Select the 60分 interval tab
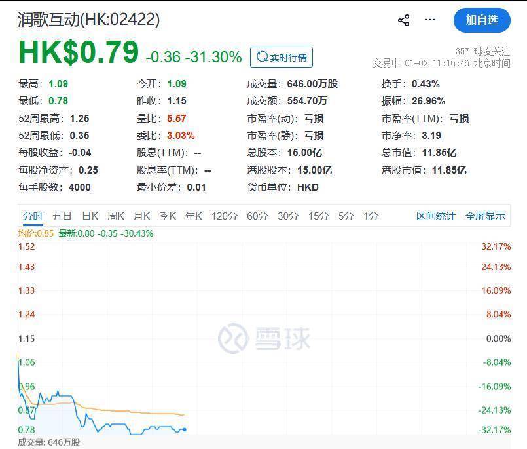The image size is (527, 449). tap(257, 216)
